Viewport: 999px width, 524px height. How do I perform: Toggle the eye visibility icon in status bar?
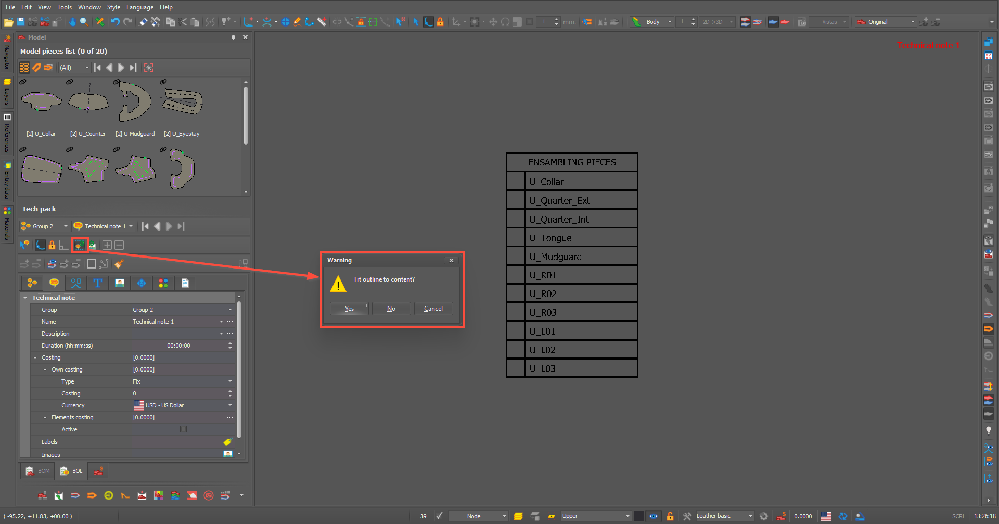click(x=654, y=516)
